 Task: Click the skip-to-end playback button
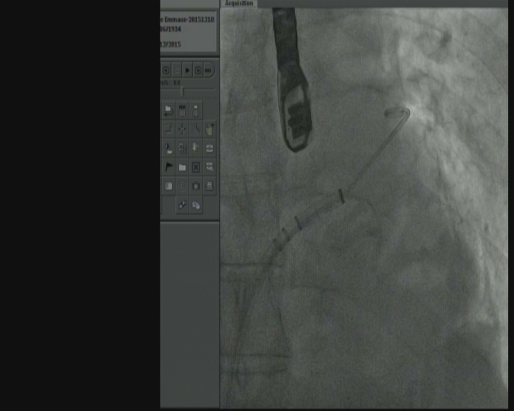click(209, 70)
